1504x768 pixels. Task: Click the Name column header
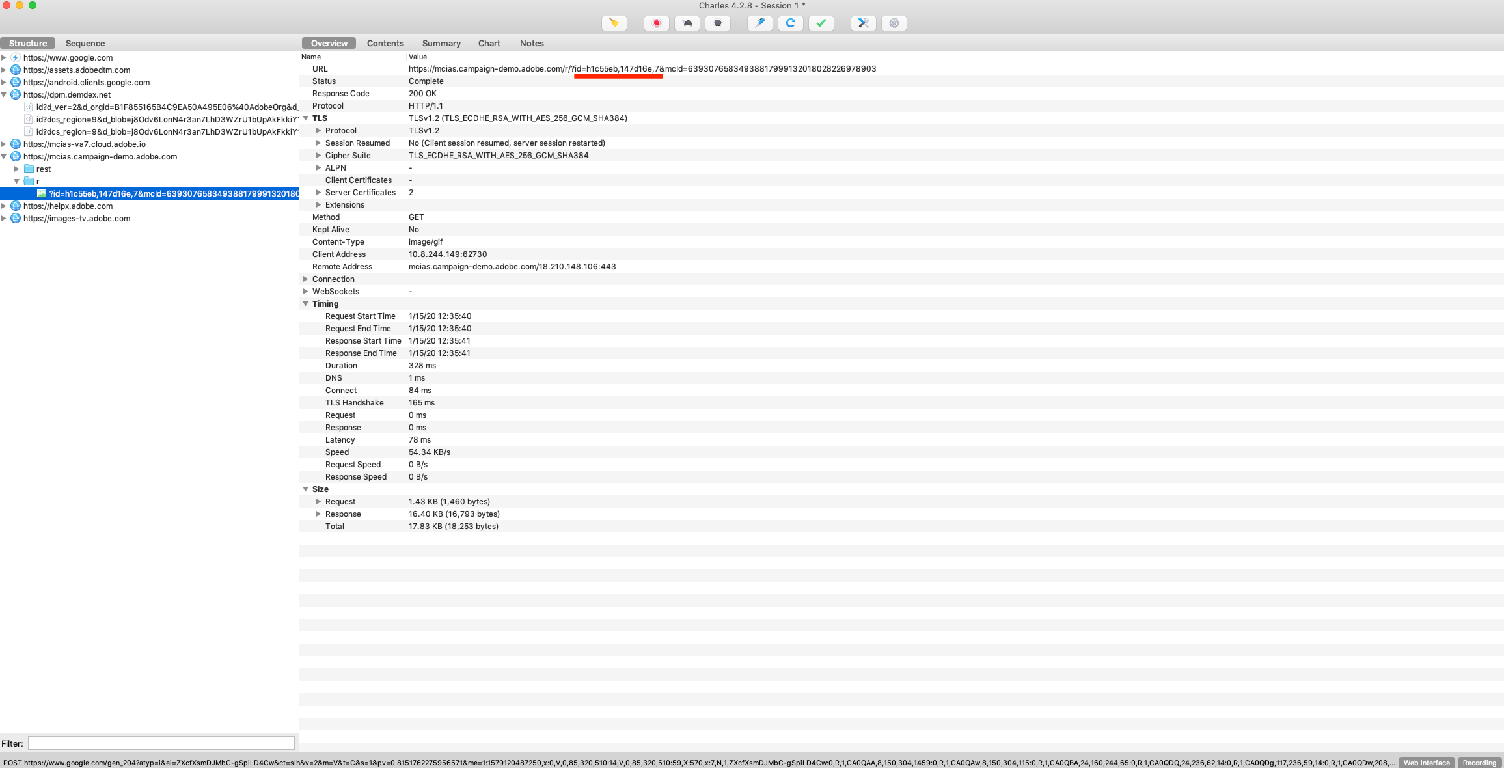[x=311, y=57]
